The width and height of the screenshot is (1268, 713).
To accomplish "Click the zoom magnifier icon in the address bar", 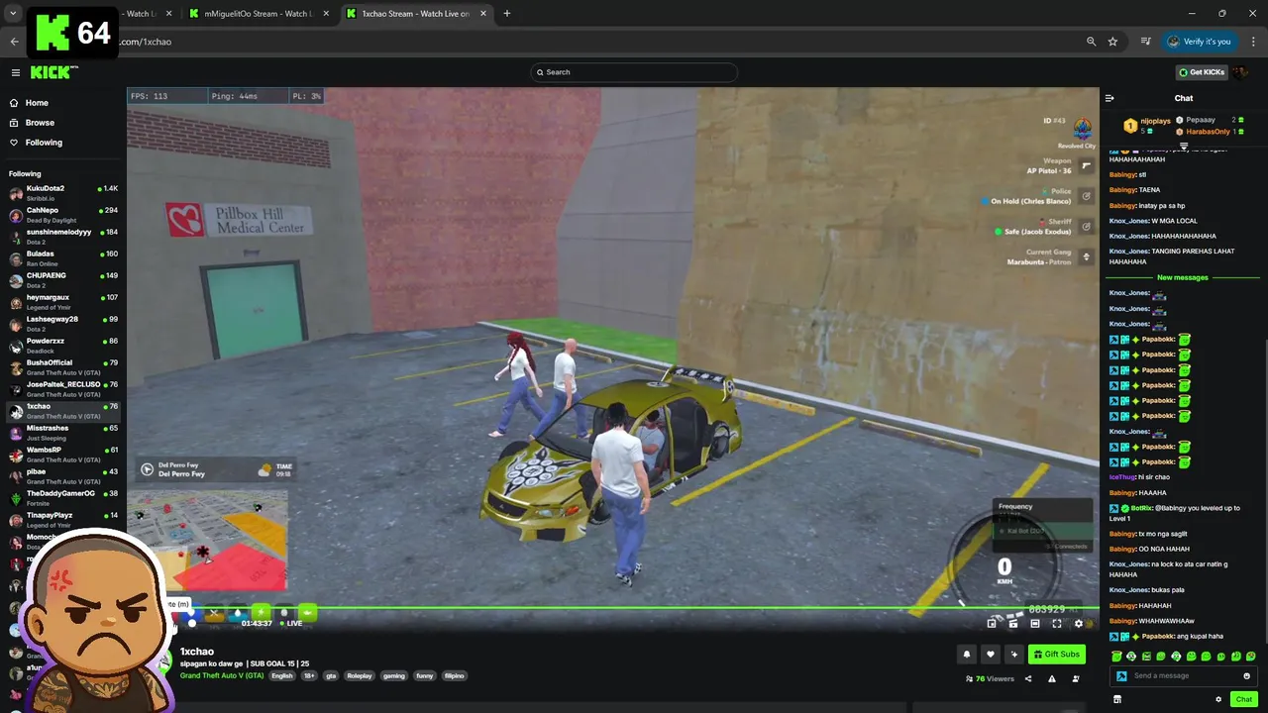I will (1091, 42).
